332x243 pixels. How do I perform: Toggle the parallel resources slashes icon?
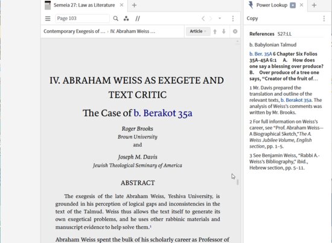click(138, 19)
